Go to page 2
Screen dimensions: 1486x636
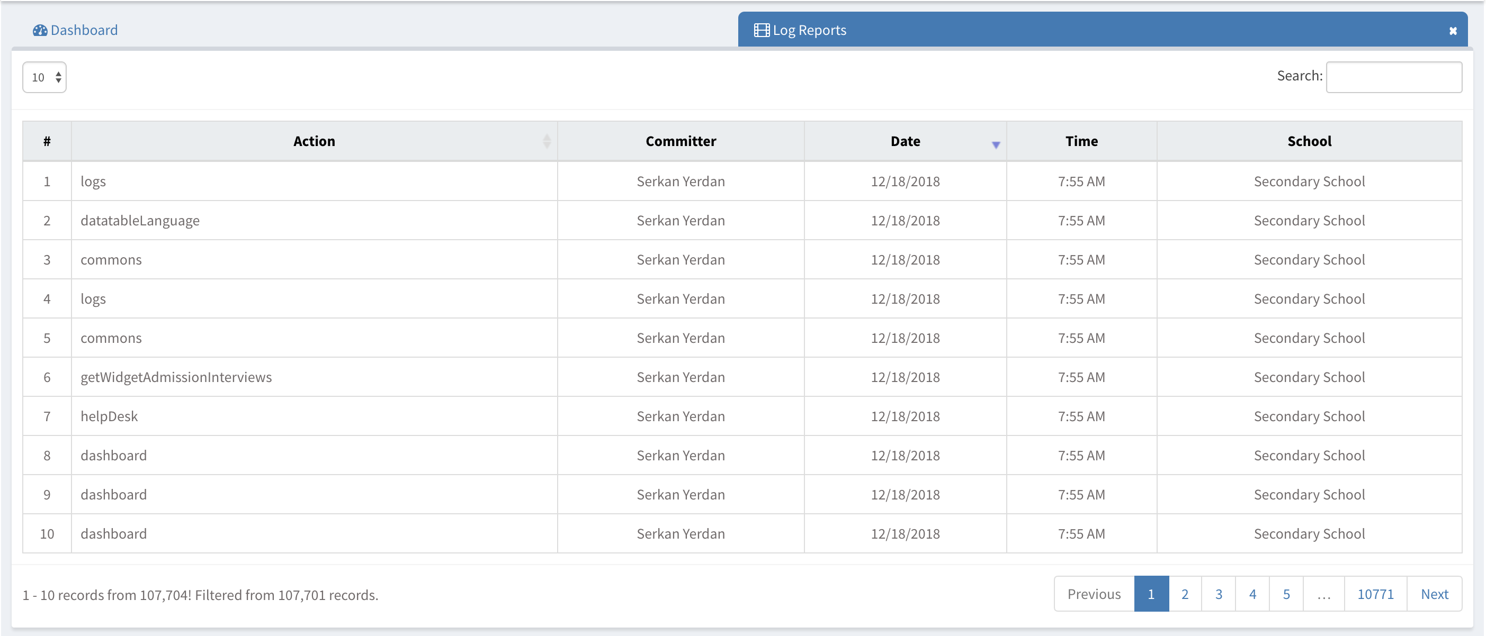click(1184, 594)
